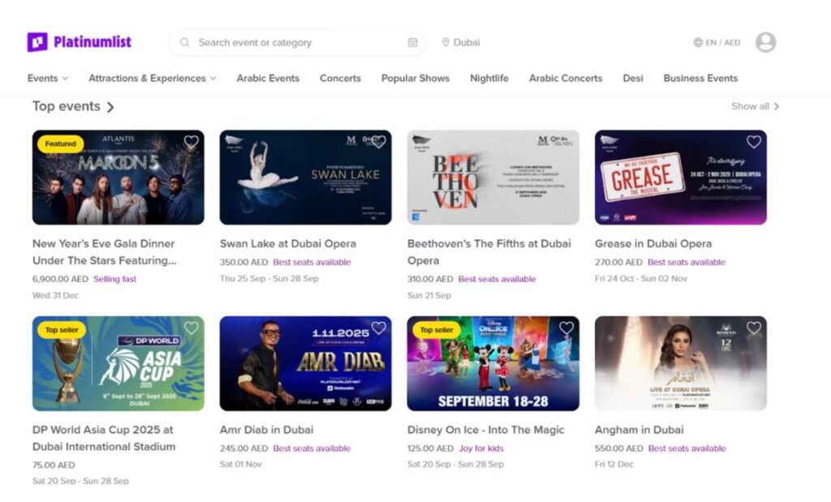Open Angham in Dubai title link

(639, 430)
